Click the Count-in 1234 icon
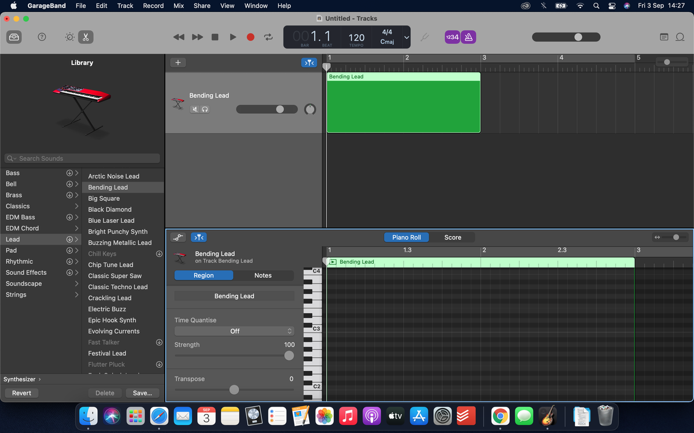694x433 pixels. point(452,36)
